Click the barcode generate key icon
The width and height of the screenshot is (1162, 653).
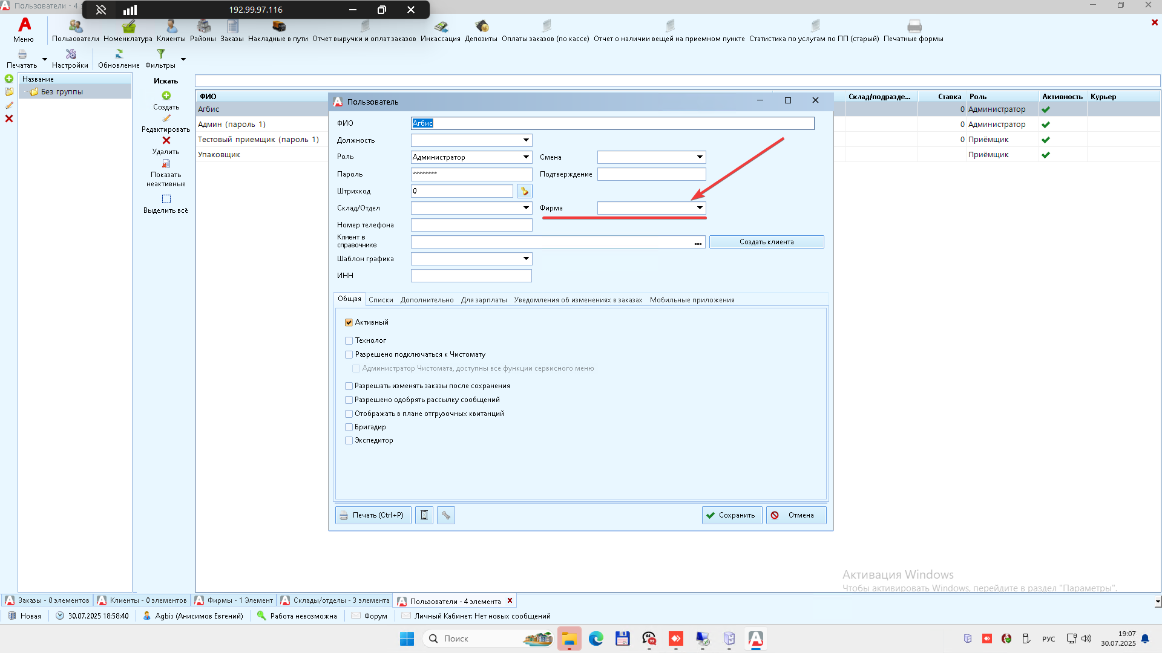(x=525, y=191)
